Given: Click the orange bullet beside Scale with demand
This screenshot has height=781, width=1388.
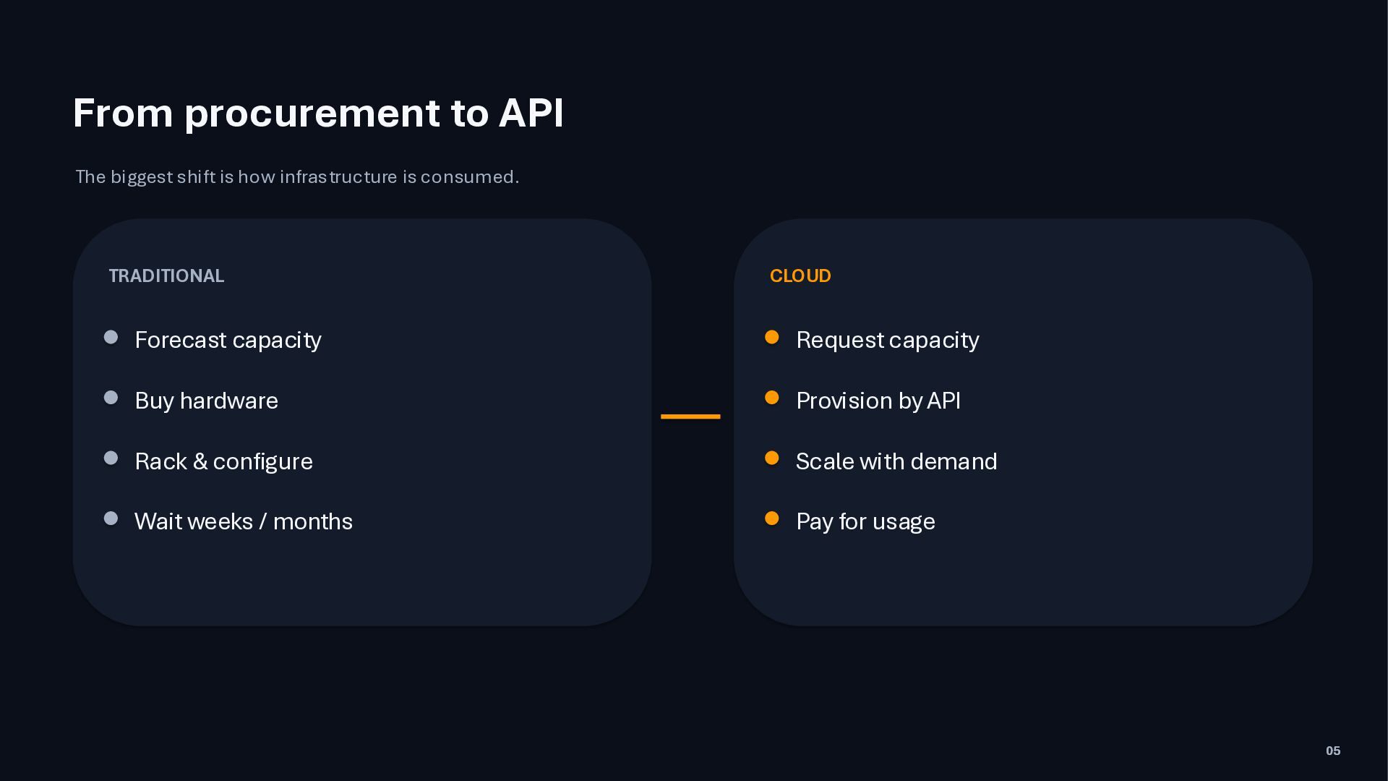Looking at the screenshot, I should (x=772, y=458).
